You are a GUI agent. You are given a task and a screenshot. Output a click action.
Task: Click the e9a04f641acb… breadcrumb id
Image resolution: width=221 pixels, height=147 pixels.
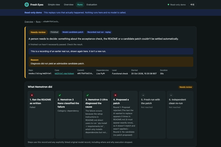pyautogui.click(x=51, y=22)
